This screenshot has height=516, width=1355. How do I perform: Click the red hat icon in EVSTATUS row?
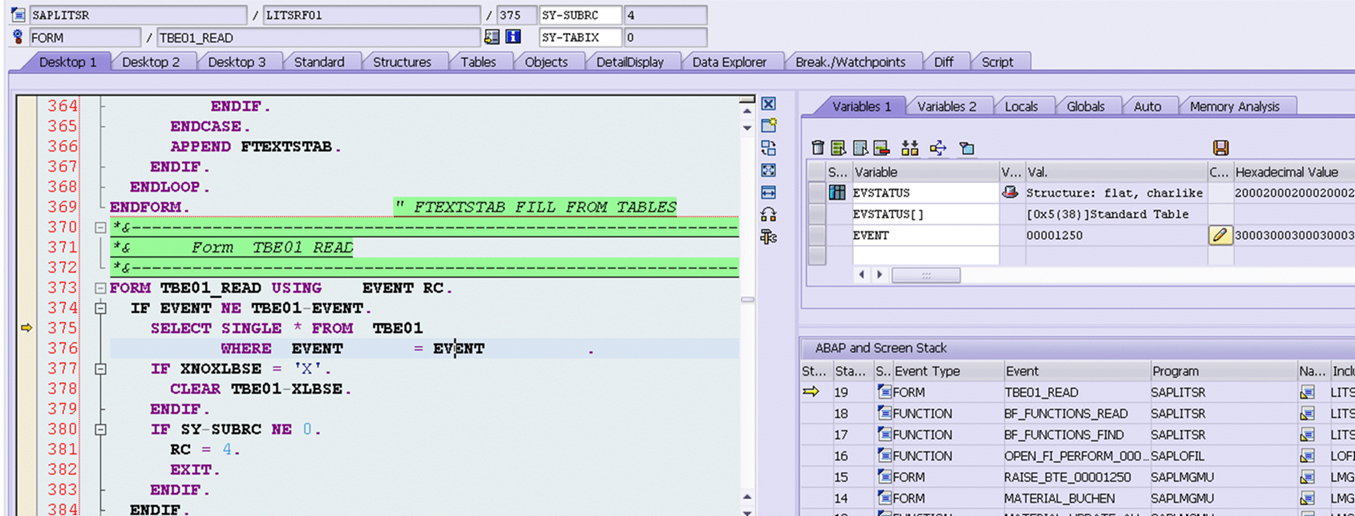(1010, 192)
